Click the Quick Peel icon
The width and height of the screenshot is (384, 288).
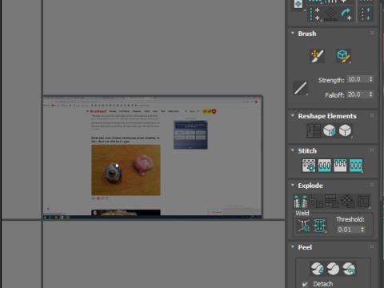pos(317,269)
